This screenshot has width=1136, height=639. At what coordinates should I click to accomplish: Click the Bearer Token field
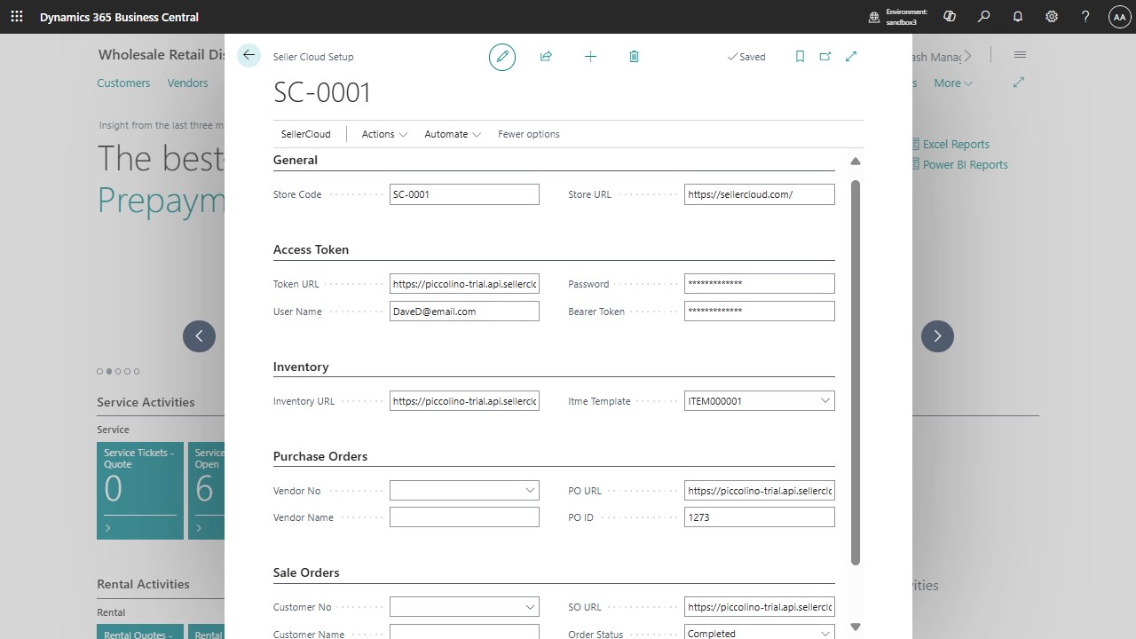point(760,312)
